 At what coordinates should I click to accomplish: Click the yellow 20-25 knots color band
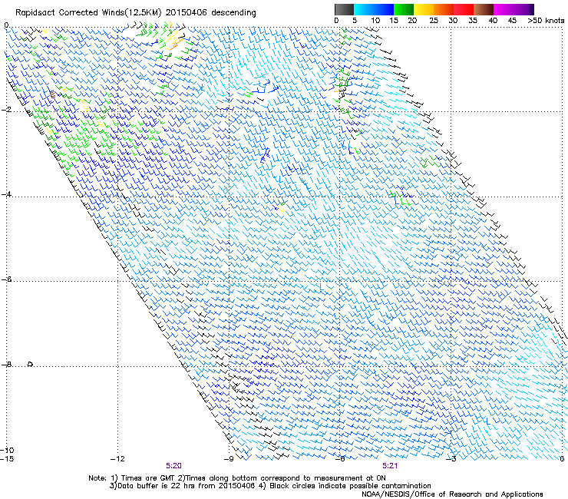click(x=424, y=9)
